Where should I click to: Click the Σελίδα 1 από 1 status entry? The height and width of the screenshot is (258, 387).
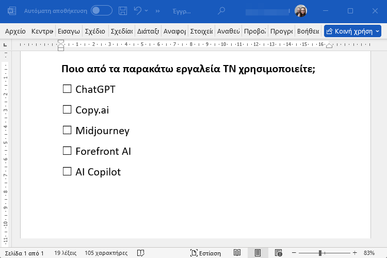[24, 253]
